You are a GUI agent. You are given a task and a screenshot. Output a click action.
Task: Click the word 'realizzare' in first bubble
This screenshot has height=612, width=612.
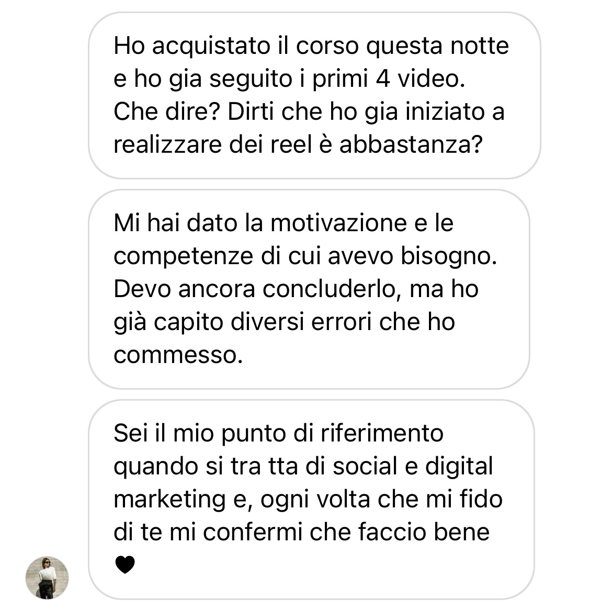(168, 144)
